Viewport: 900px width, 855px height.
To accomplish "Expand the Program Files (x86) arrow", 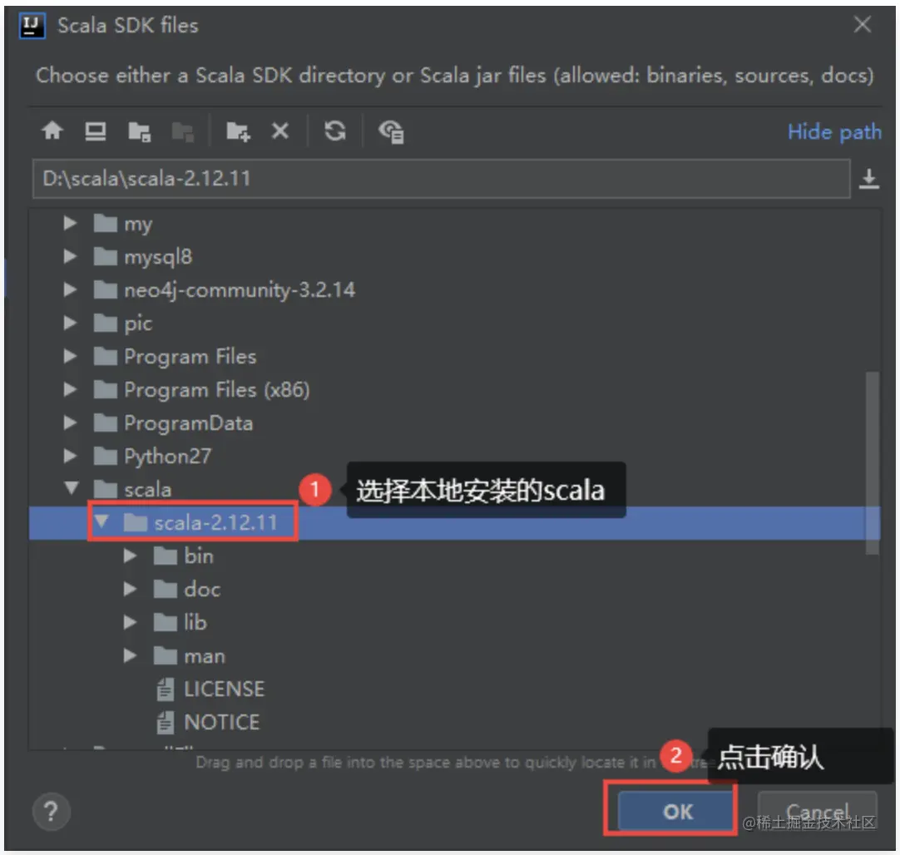I will click(70, 389).
